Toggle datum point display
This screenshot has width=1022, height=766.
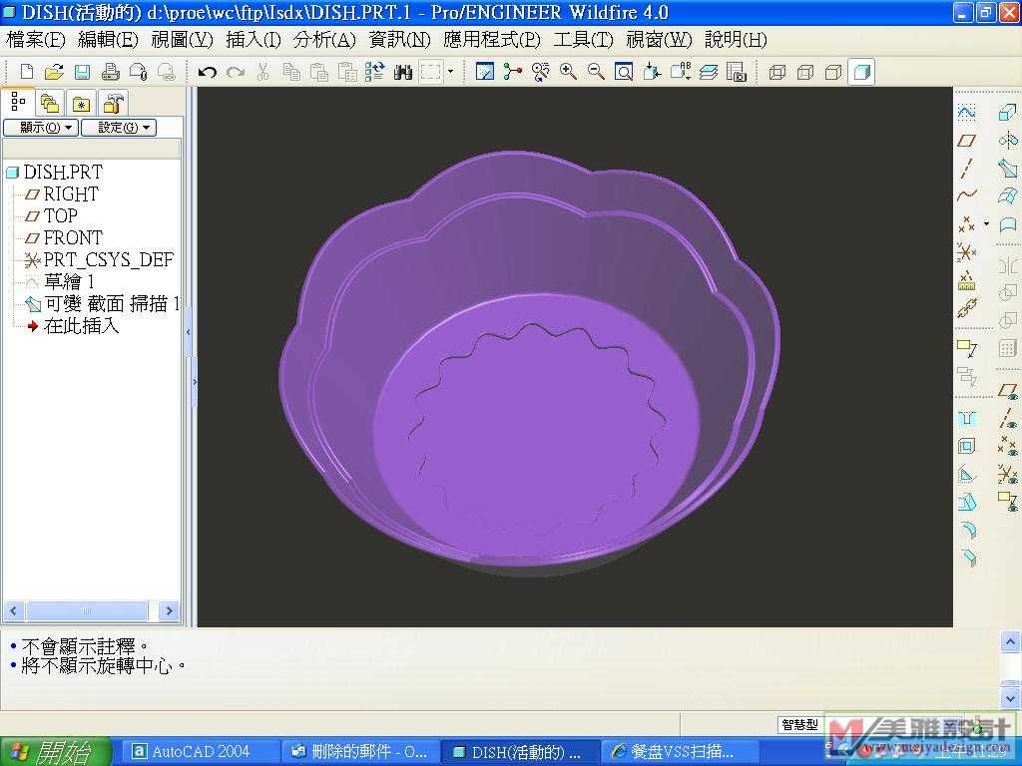pyautogui.click(x=1008, y=446)
